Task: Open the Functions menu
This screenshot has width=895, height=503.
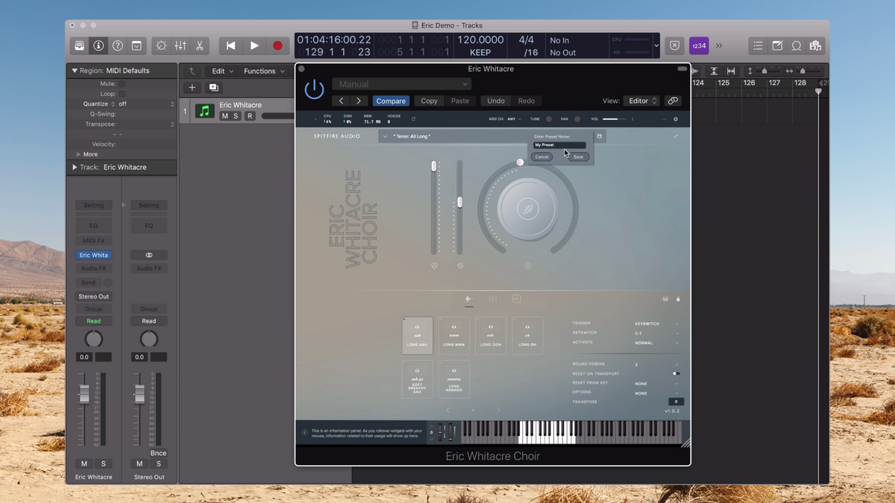Action: tap(264, 71)
